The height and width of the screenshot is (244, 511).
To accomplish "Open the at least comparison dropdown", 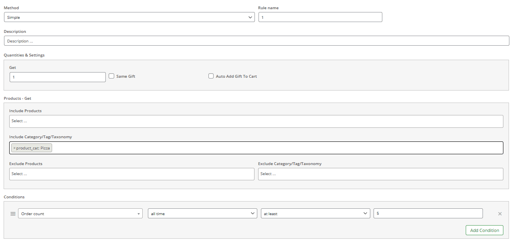I will pos(315,214).
